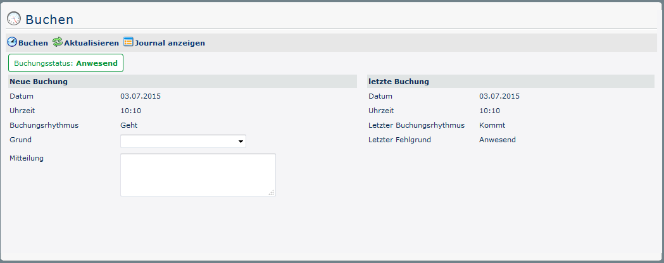Click the Geht booking rhythm value
664x263 pixels.
(x=129, y=125)
